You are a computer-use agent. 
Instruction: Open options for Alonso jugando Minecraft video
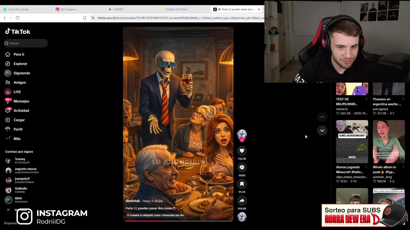pos(366,167)
